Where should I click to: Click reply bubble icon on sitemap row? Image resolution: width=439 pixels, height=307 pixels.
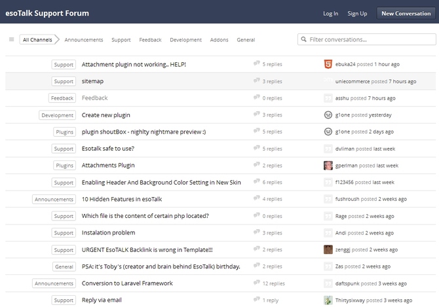256,81
